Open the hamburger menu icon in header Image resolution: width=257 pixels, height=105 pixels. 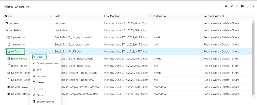[237, 6]
